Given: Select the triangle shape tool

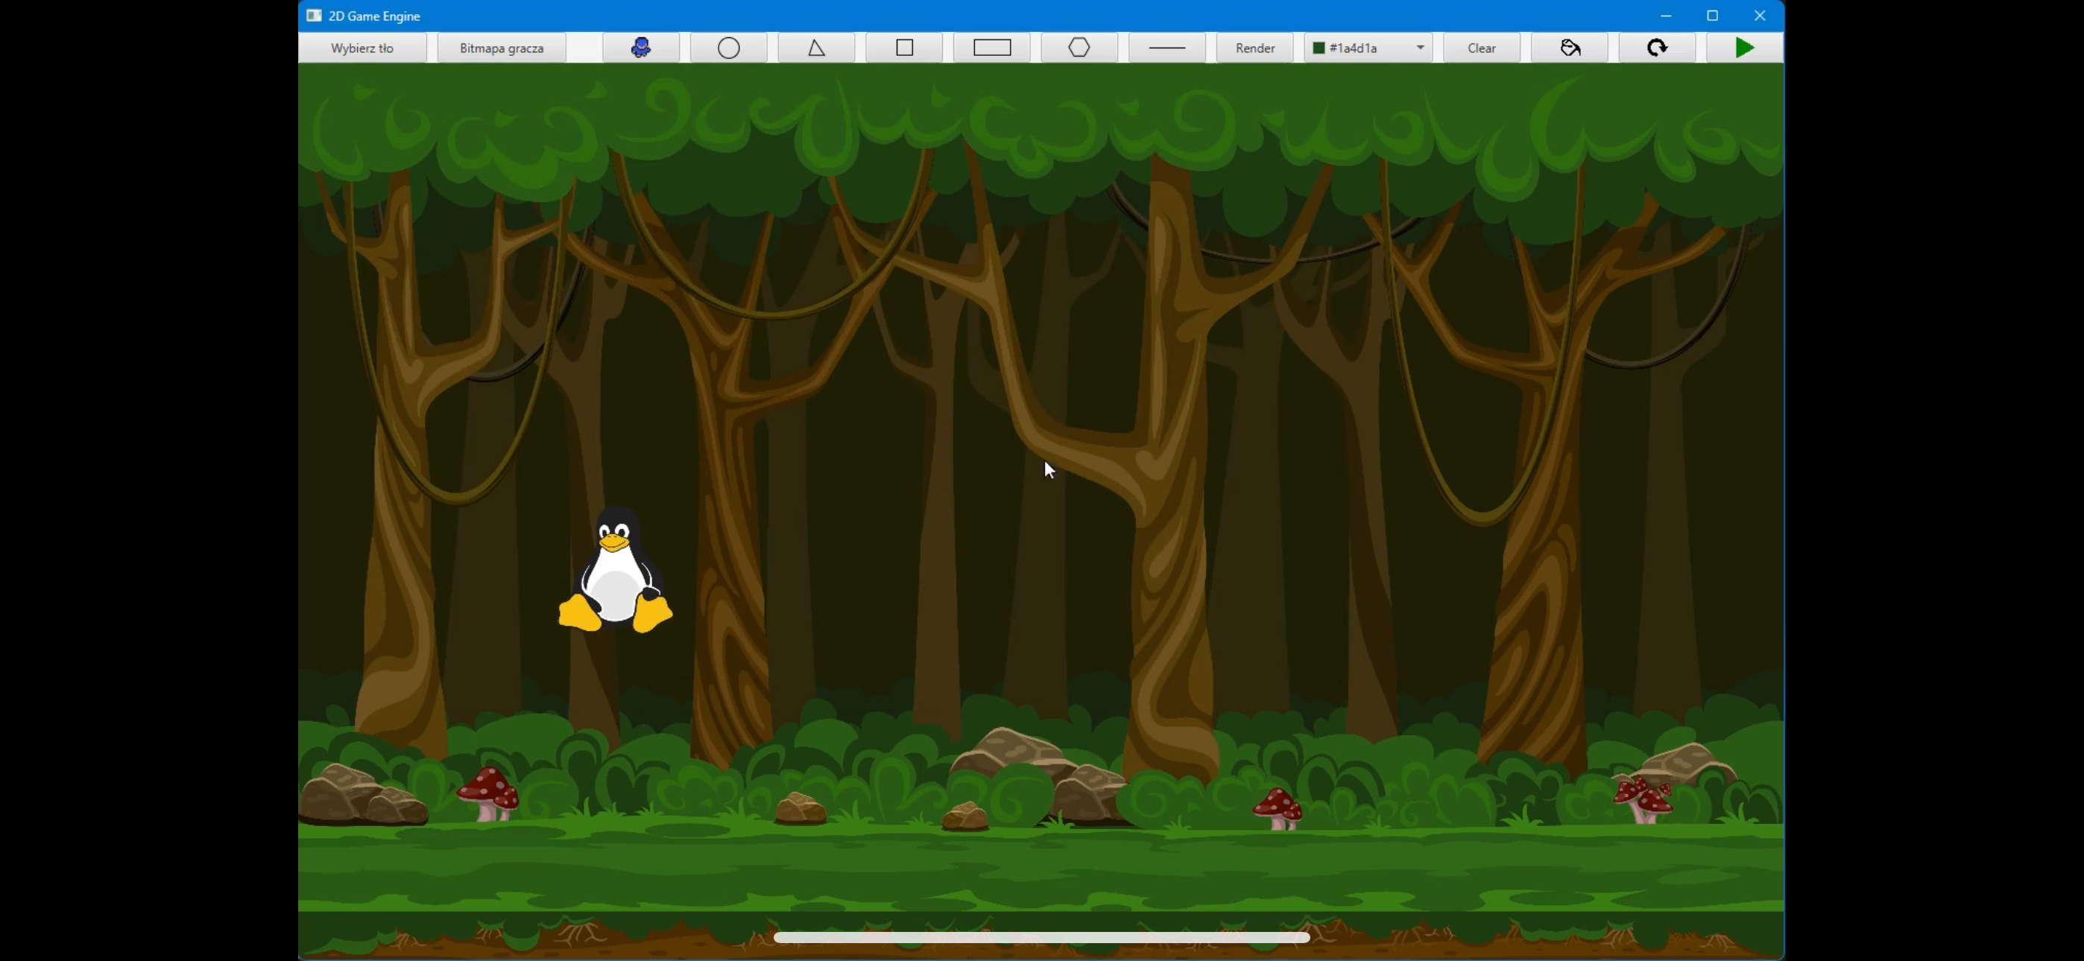Looking at the screenshot, I should (x=816, y=48).
